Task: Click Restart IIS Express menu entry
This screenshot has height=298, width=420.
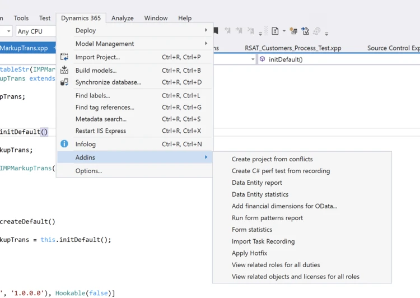Action: tap(101, 131)
